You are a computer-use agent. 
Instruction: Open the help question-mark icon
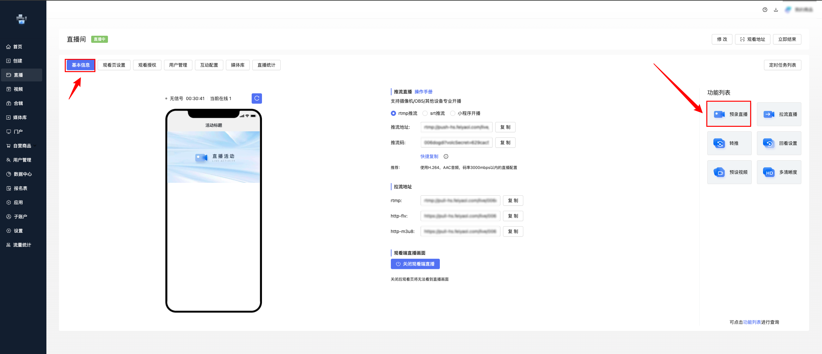click(765, 10)
